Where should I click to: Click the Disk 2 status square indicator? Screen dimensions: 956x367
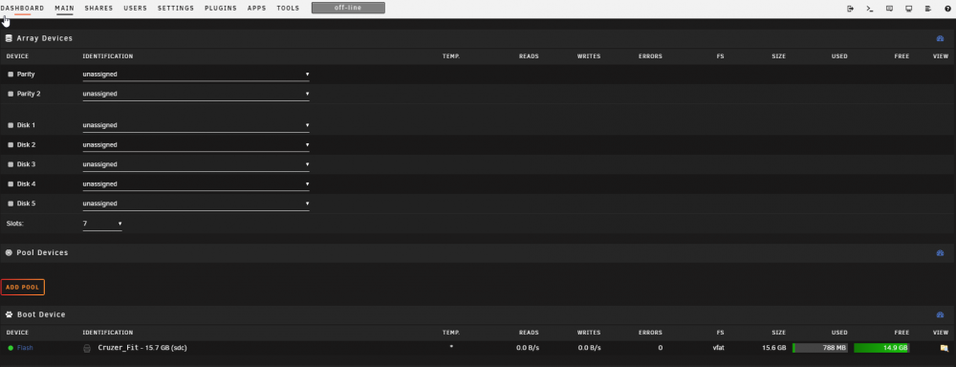(x=11, y=144)
